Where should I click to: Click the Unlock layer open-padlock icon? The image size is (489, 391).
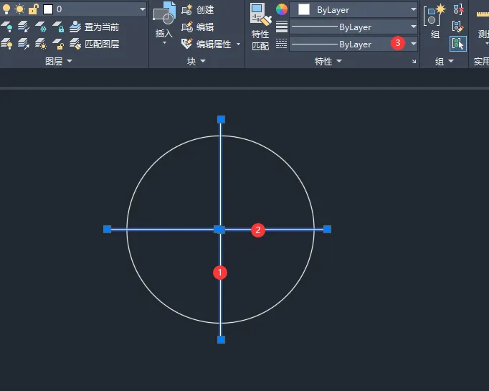point(58,44)
